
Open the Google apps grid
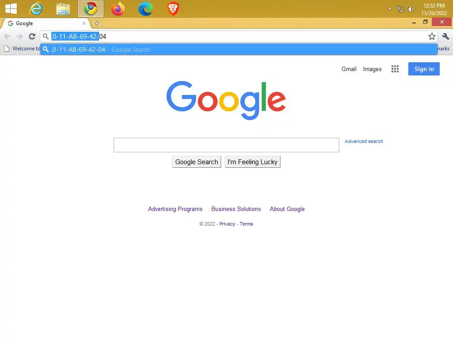(395, 69)
